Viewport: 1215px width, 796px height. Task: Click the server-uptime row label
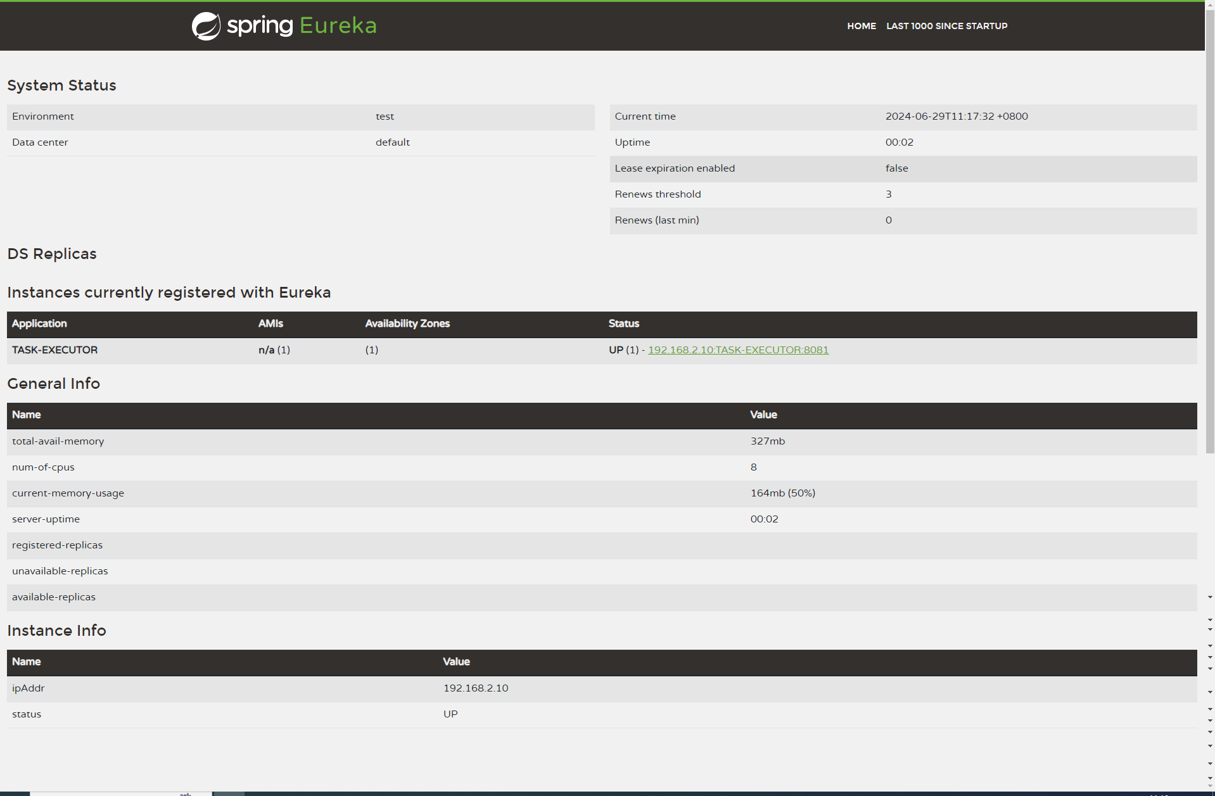[x=46, y=519]
